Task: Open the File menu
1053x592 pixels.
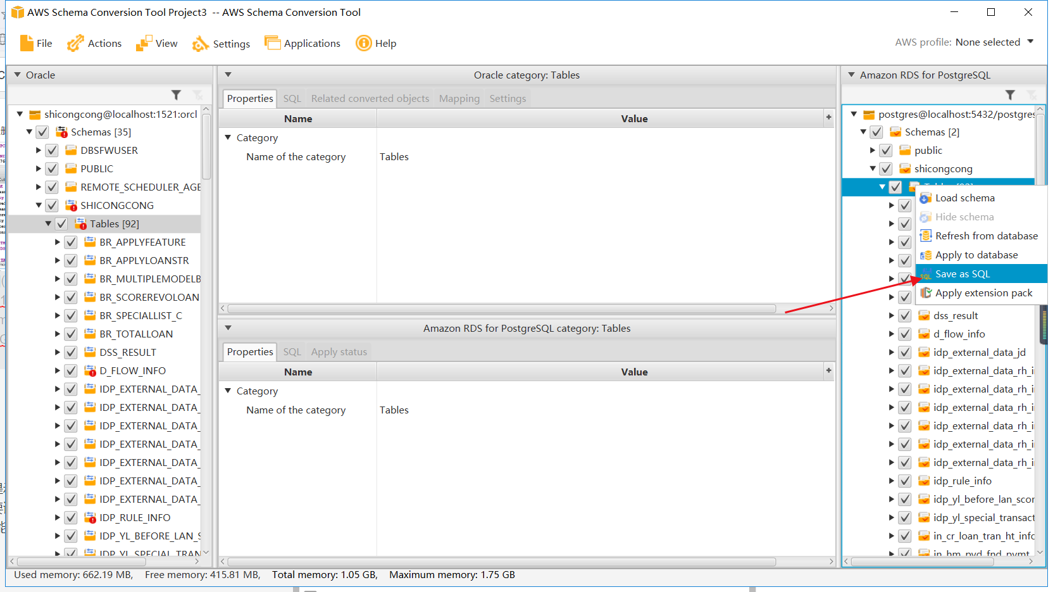Action: point(36,43)
